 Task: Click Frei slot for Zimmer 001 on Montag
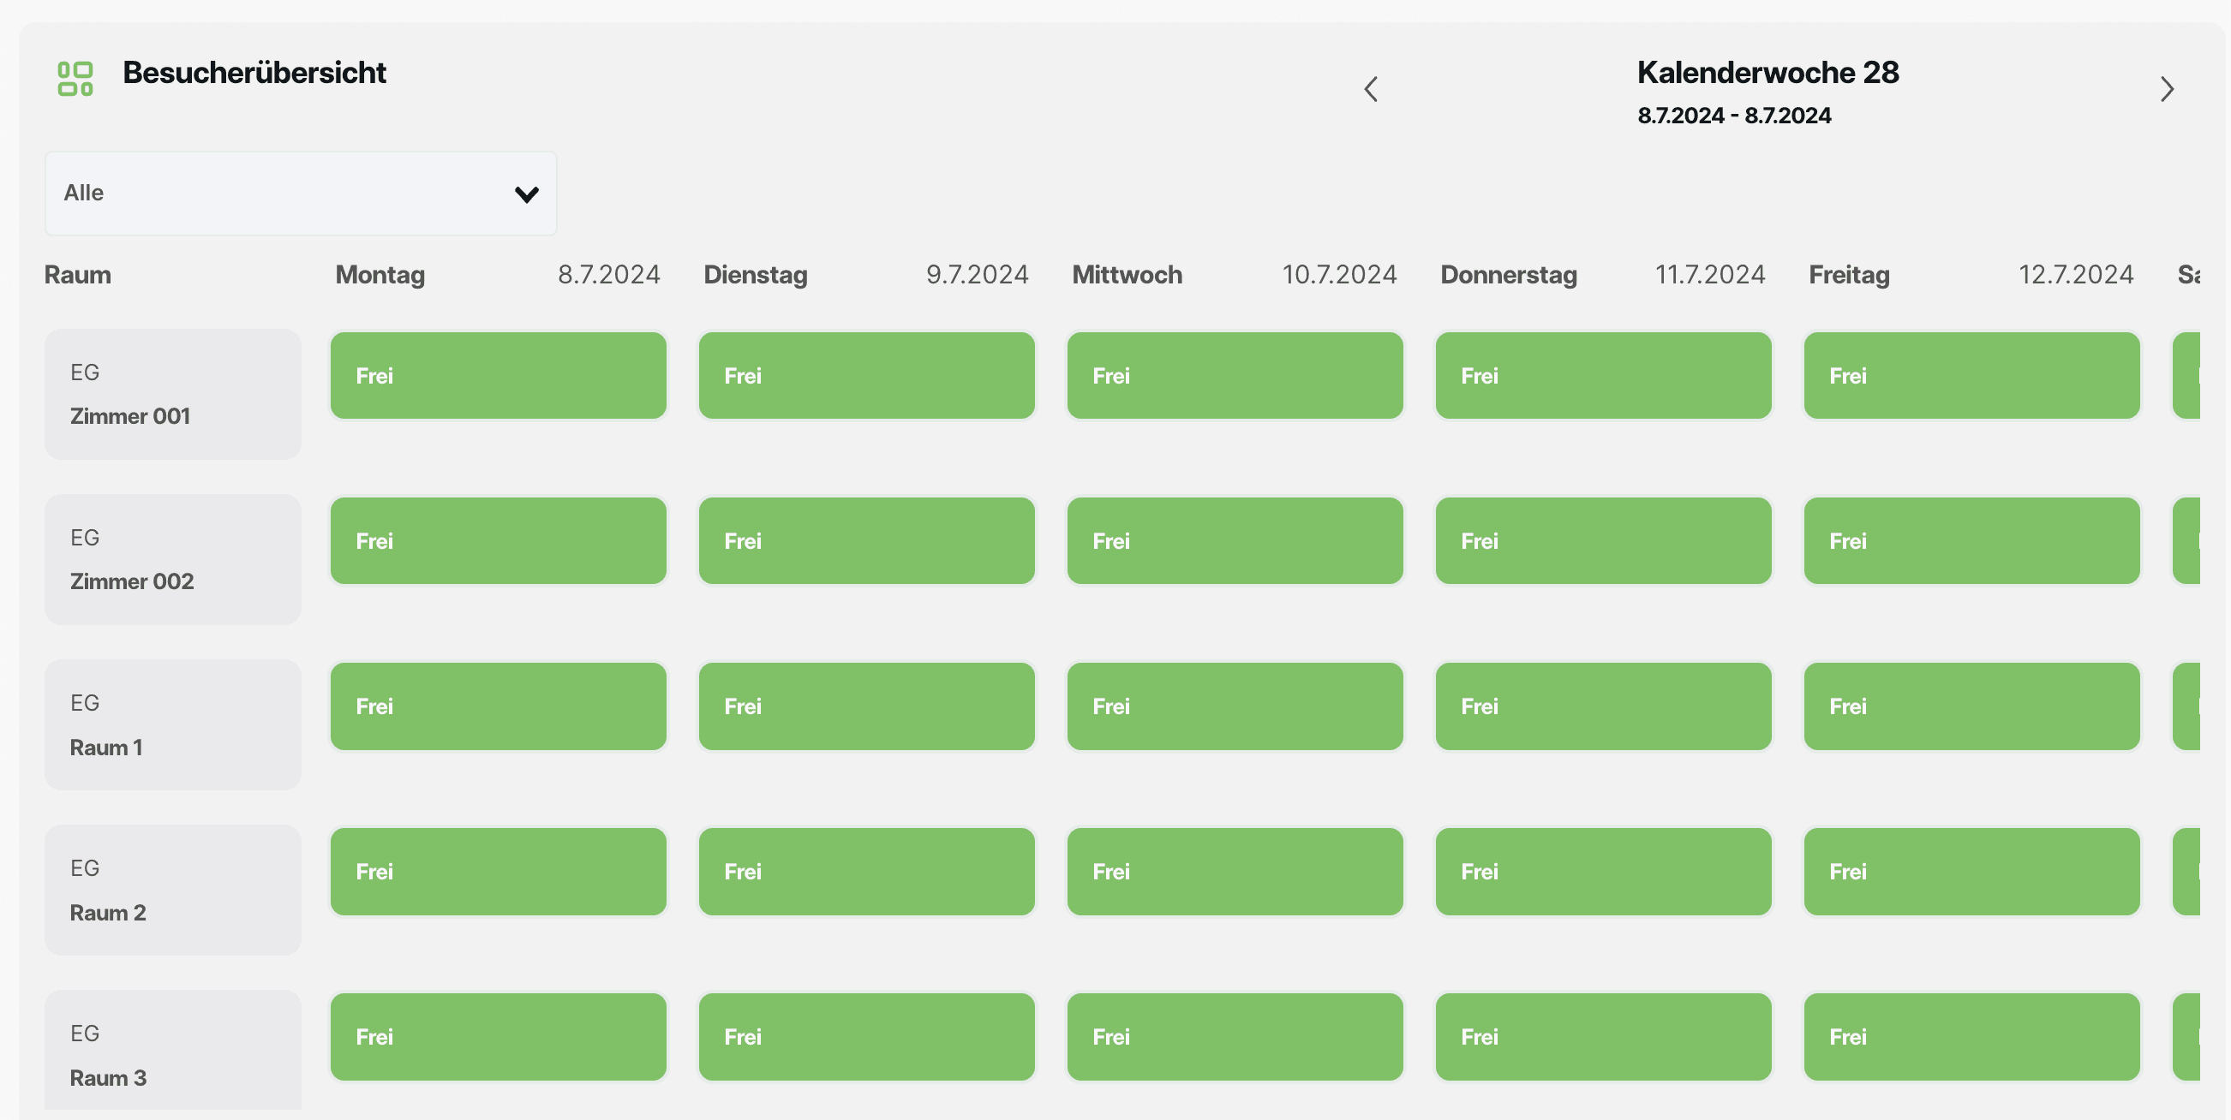point(498,376)
